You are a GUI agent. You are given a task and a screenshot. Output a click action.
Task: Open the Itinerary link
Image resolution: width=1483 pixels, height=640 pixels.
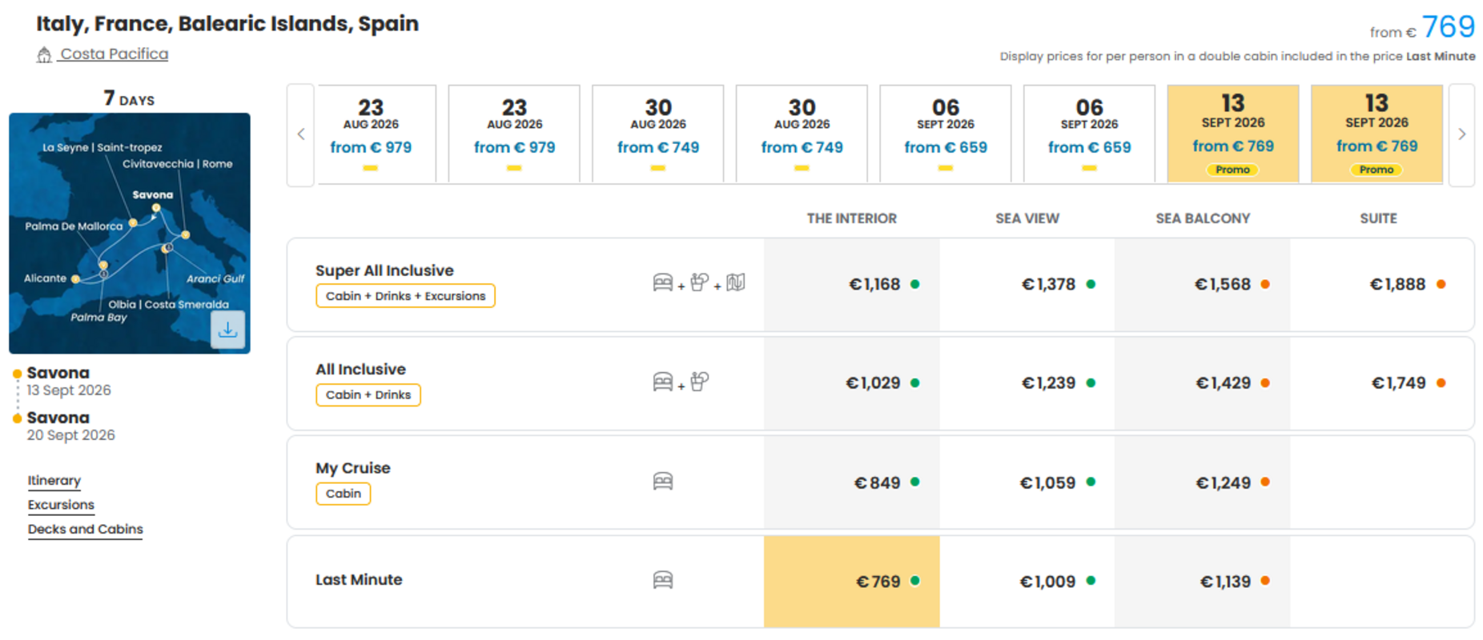point(54,481)
